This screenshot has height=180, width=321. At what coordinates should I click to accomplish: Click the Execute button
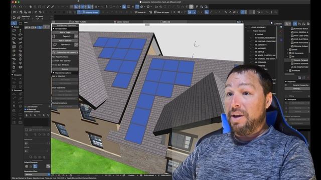coord(65,69)
